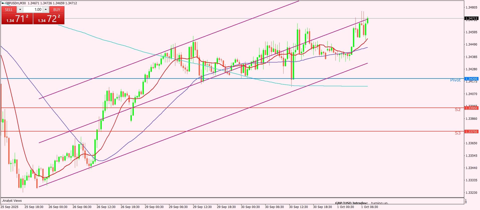Image resolution: width=480 pixels, height=210 pixels.
Task: Click the 1.34200 pivot price tag
Action: tap(471, 79)
